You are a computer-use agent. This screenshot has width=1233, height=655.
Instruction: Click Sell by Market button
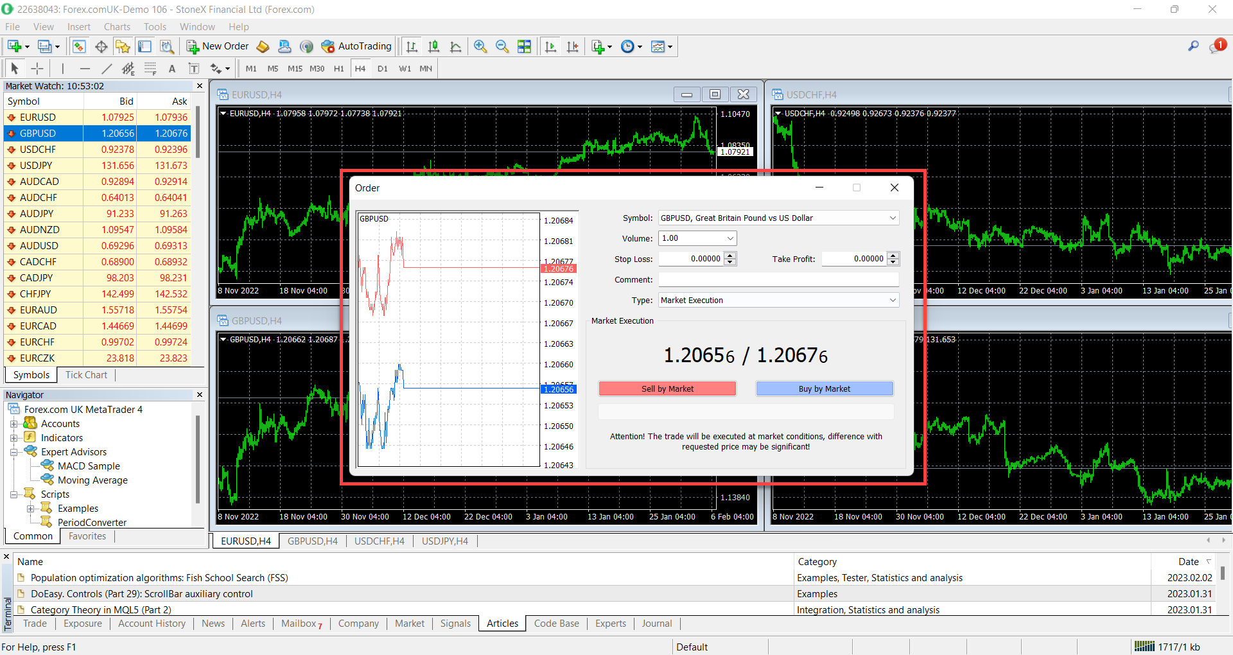click(667, 389)
